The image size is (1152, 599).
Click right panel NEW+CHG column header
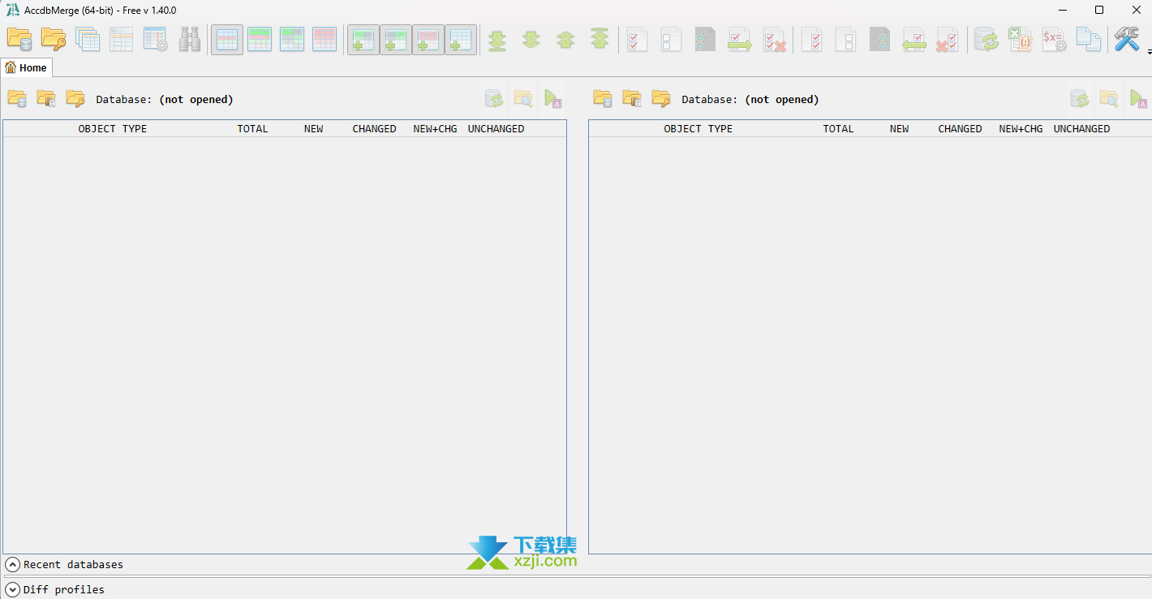click(1021, 129)
